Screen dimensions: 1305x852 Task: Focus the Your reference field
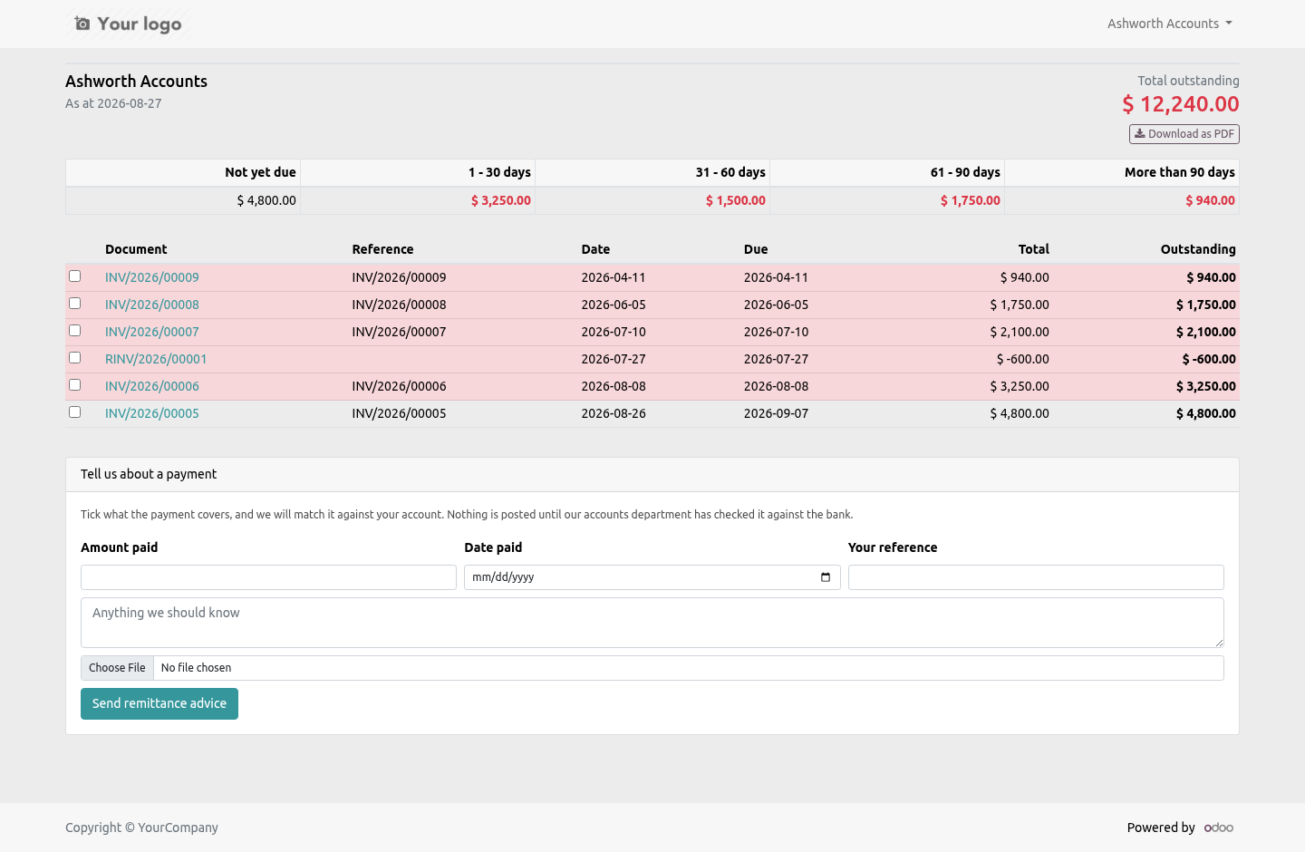(1036, 577)
